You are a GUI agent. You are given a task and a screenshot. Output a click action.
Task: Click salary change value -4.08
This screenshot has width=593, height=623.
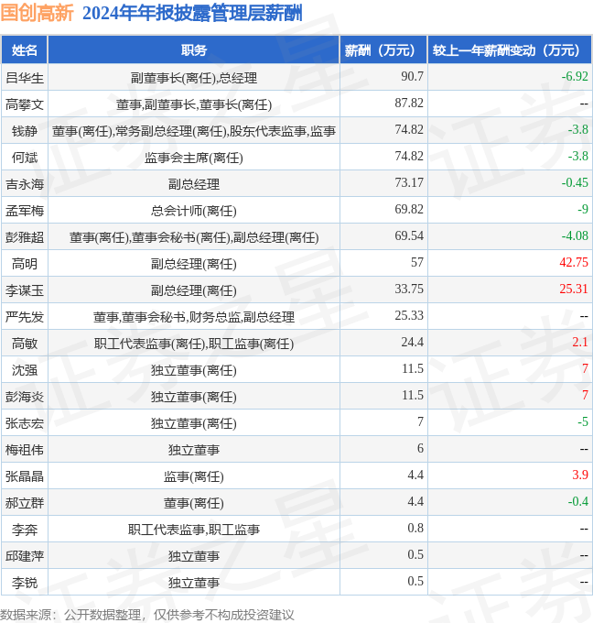(x=575, y=236)
